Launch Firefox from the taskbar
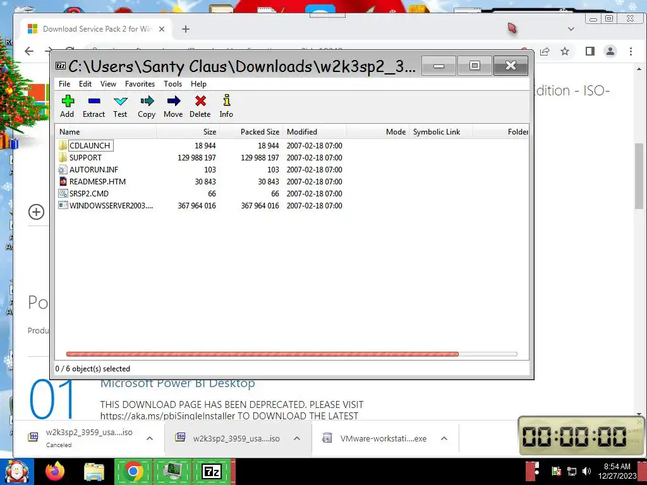Screen dimensions: 647x485 point(55,471)
